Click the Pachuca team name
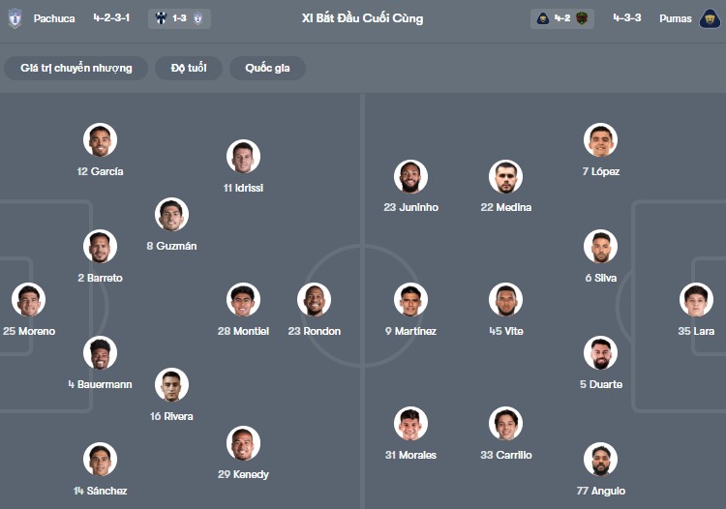Image resolution: width=726 pixels, height=509 pixels. (54, 18)
